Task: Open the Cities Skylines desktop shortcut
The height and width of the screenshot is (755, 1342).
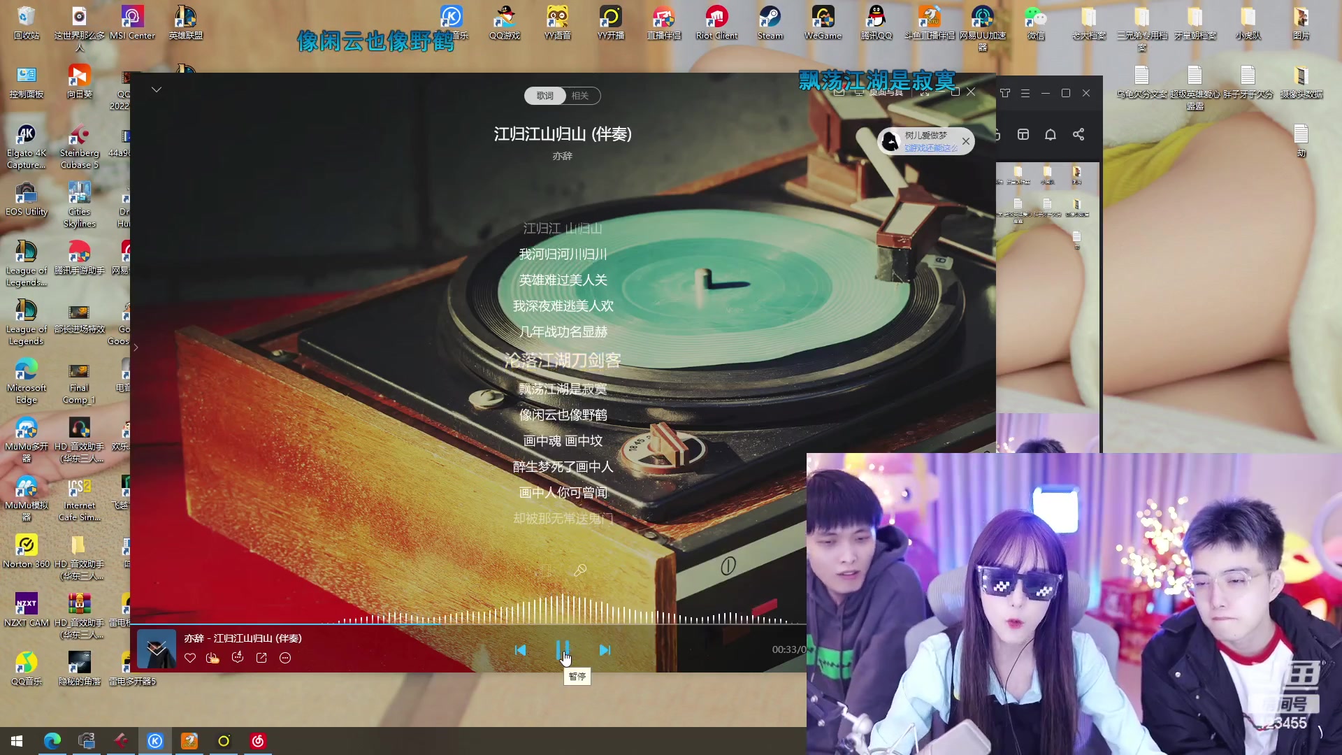Action: coord(80,205)
